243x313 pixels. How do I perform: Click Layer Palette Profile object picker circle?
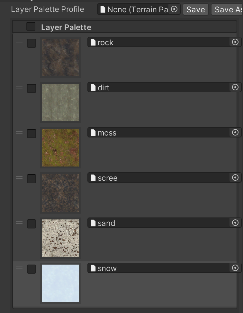point(174,9)
